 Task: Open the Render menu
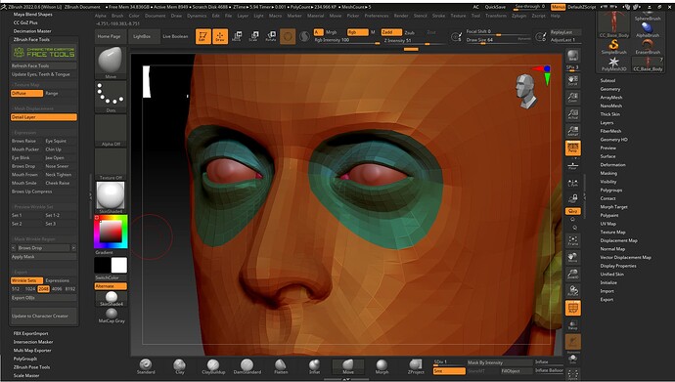click(401, 16)
